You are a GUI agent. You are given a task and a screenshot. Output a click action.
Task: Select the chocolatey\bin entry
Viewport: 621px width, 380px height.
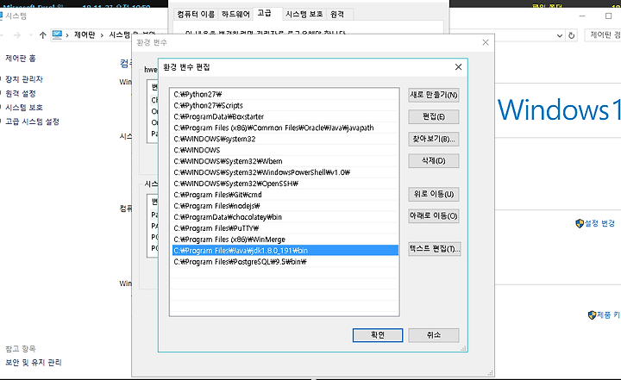coord(285,217)
